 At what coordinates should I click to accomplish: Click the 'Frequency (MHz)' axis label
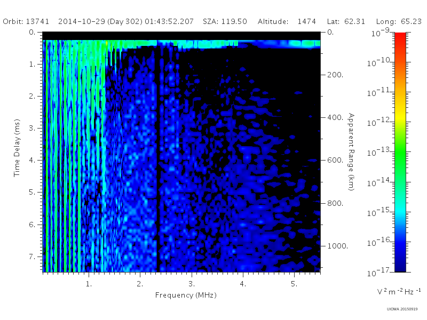click(x=186, y=295)
